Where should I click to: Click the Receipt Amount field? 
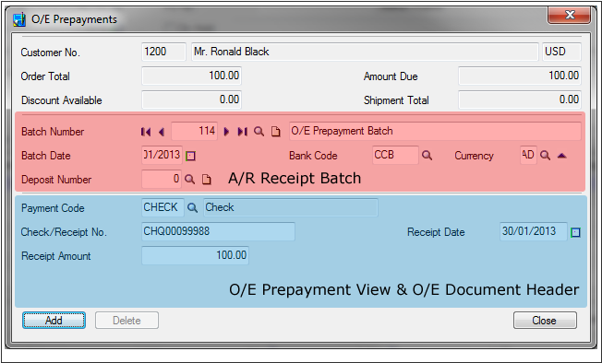point(196,255)
